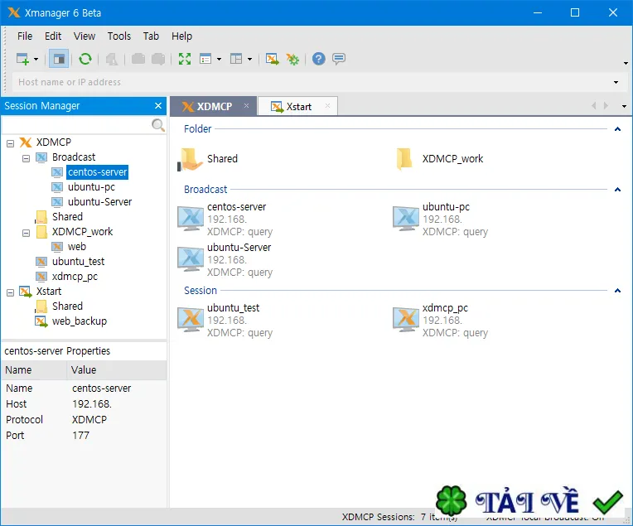Click the Name column header in Properties
Viewport: 633px width, 526px height.
coord(34,370)
